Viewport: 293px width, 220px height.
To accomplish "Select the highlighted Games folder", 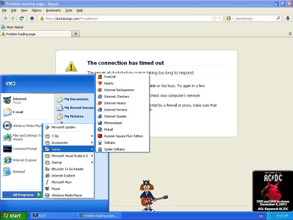I will tap(69, 149).
